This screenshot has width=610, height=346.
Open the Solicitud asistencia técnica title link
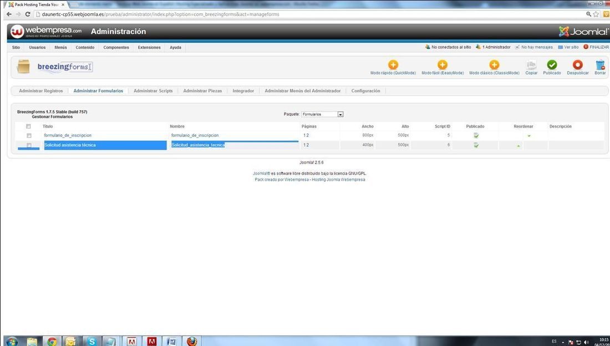(70, 145)
